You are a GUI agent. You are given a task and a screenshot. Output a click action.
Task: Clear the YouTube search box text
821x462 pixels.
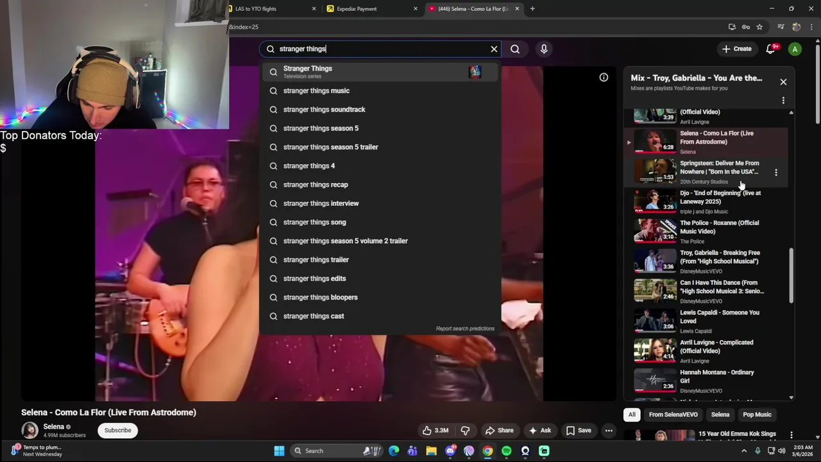(x=494, y=49)
